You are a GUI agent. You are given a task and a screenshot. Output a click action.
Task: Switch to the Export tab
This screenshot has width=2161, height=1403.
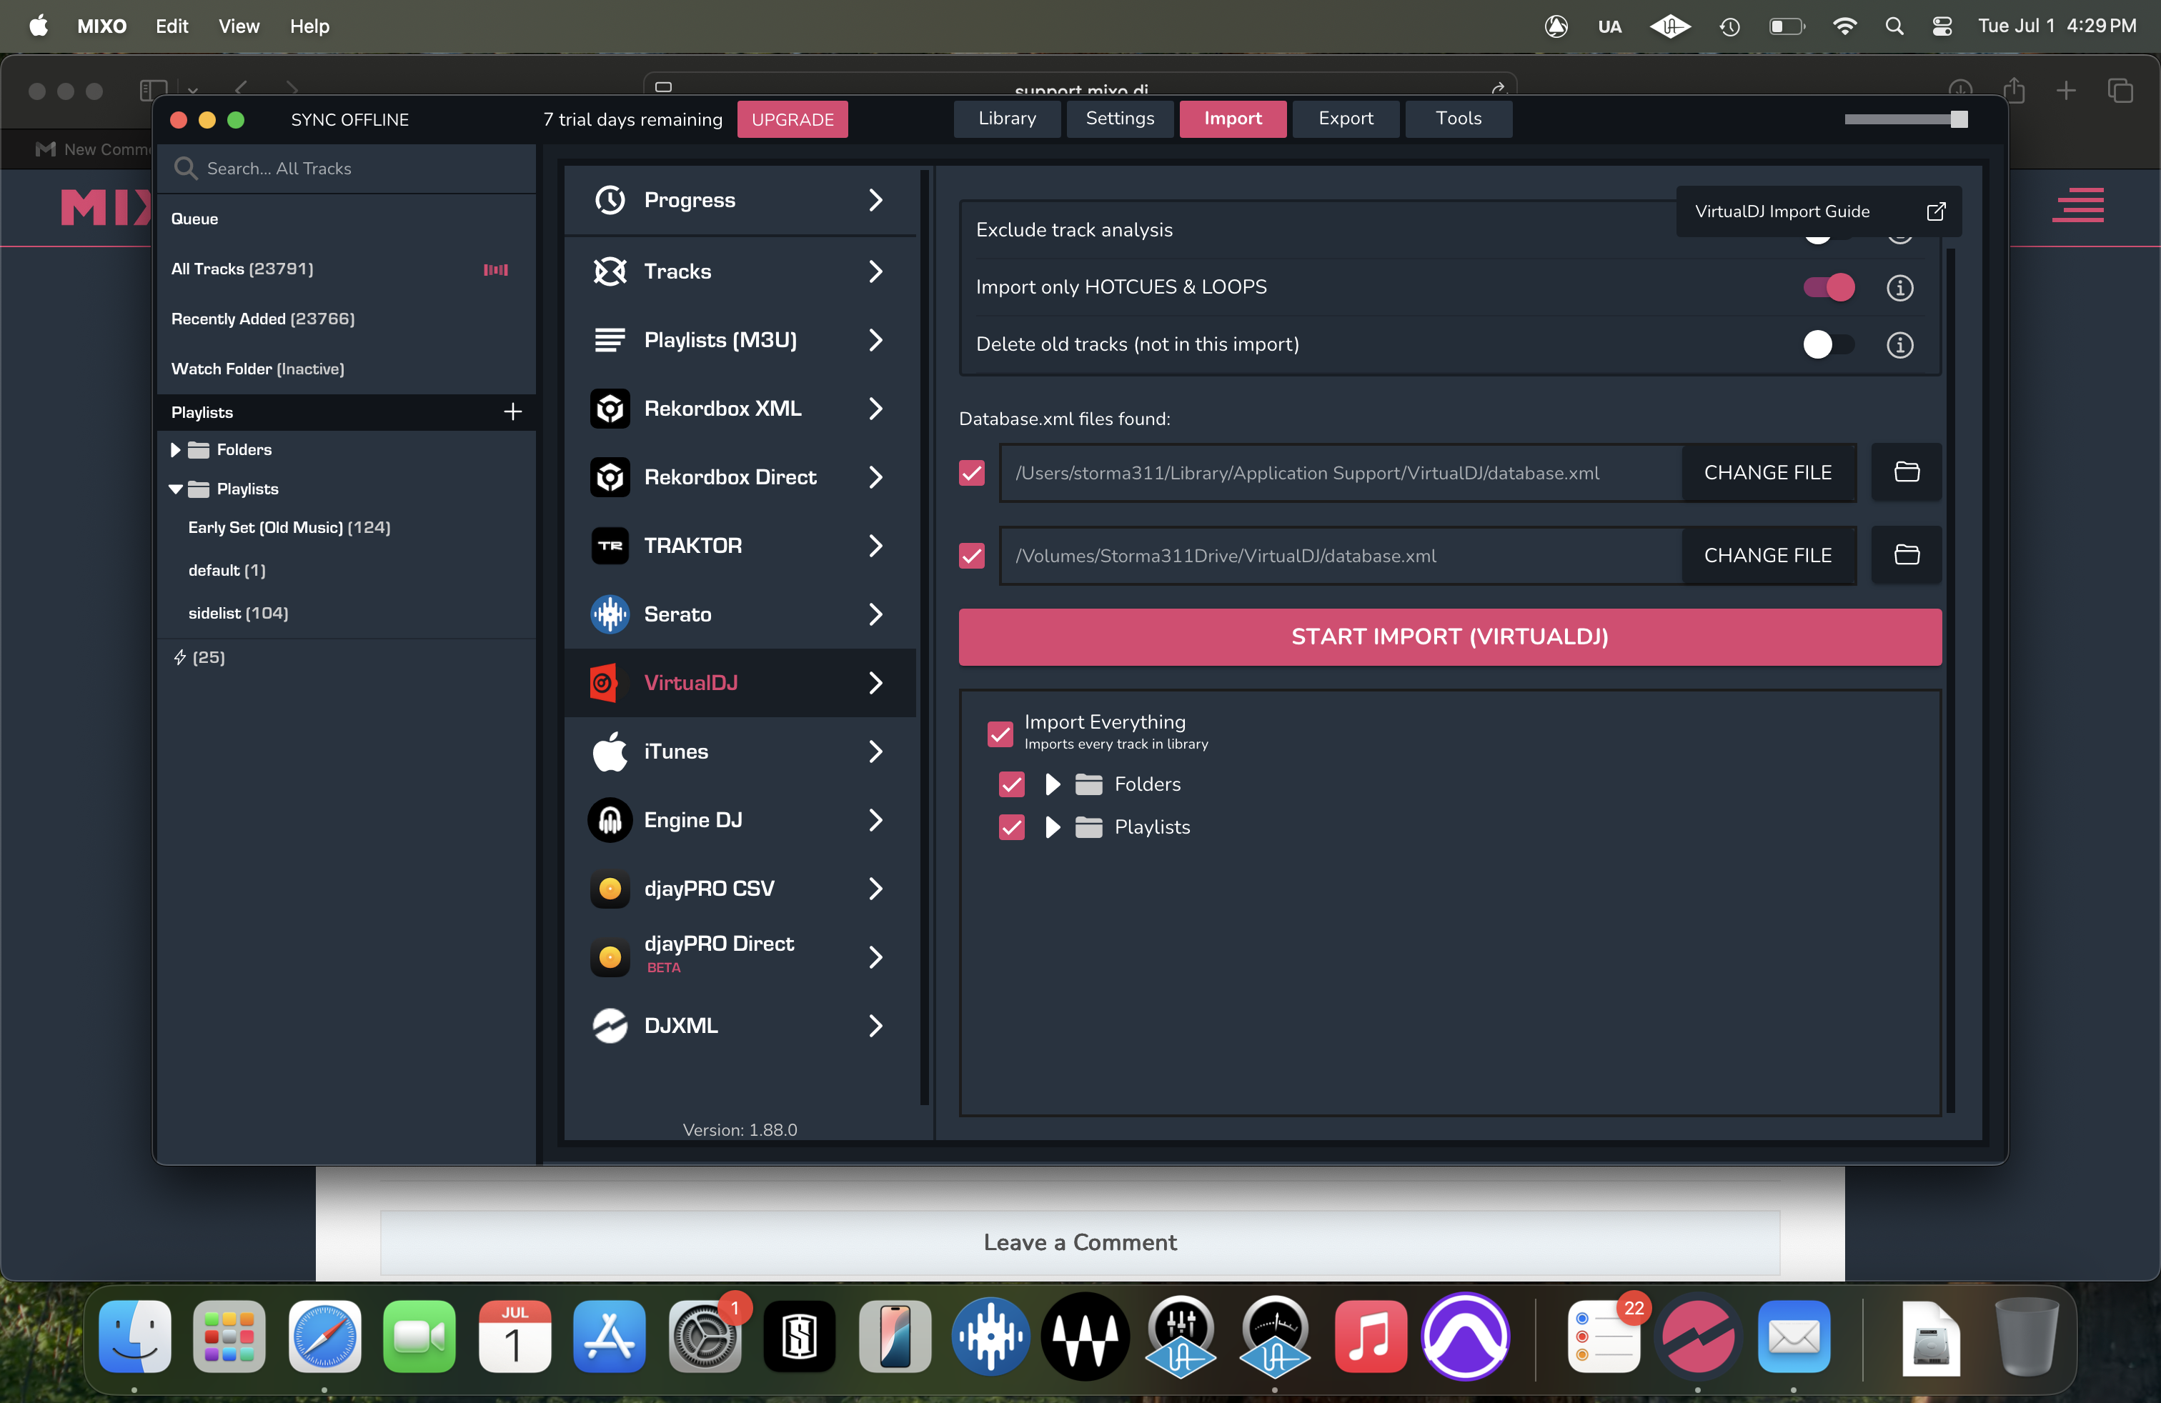click(x=1345, y=119)
